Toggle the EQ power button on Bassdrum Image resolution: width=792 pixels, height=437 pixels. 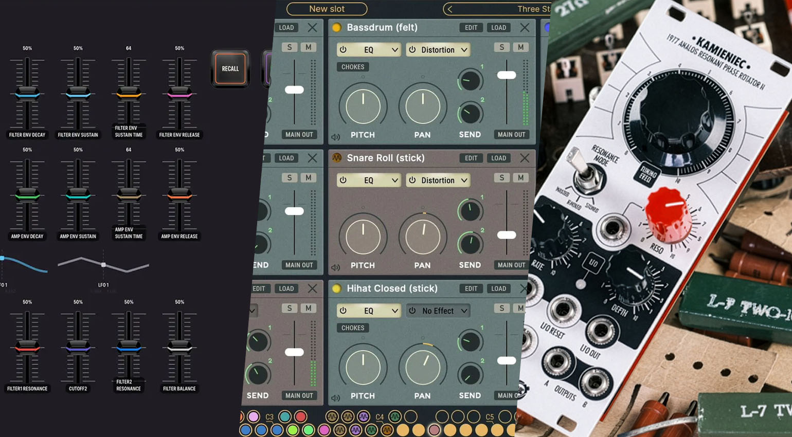coord(344,50)
